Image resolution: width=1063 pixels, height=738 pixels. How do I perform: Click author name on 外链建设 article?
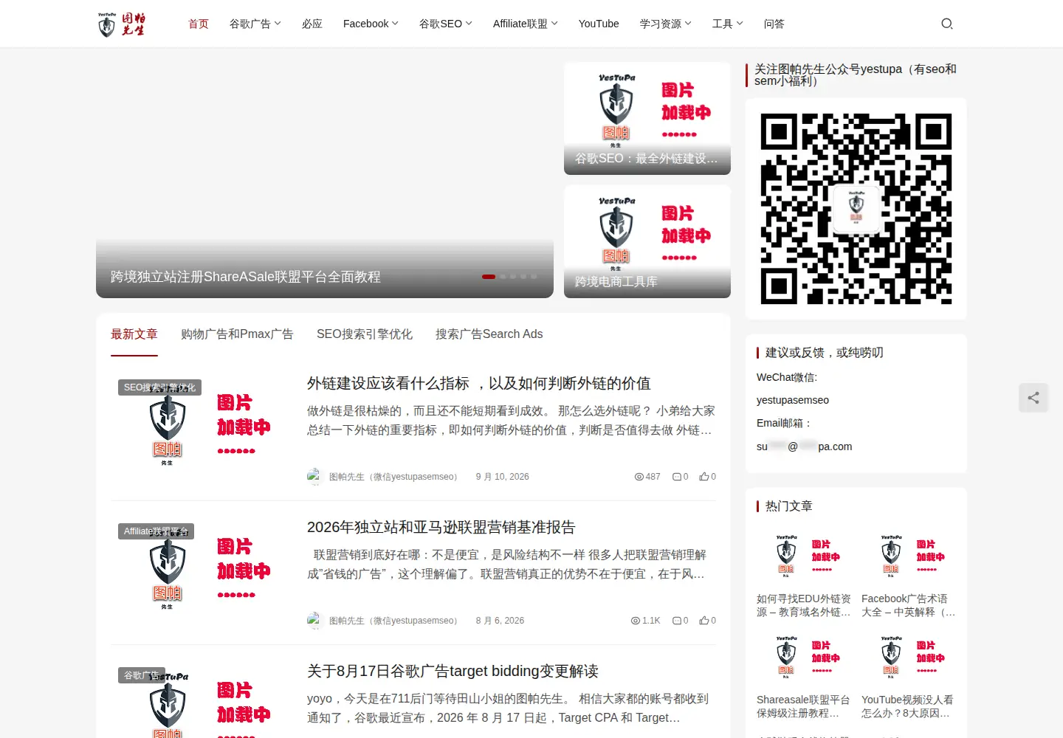tap(395, 477)
